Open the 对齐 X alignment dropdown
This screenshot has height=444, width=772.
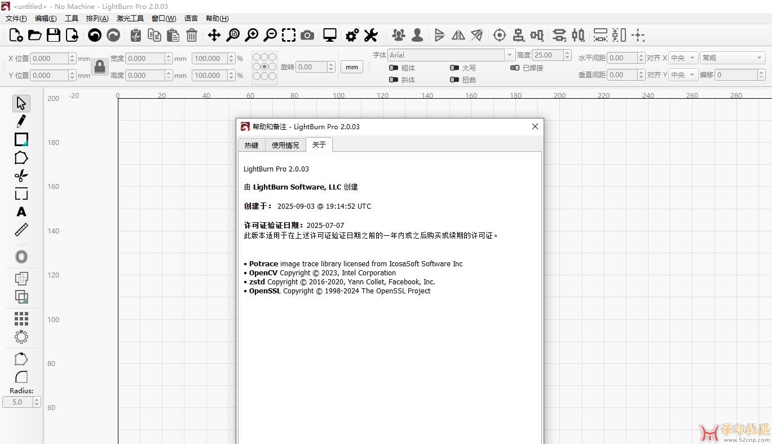click(x=683, y=58)
